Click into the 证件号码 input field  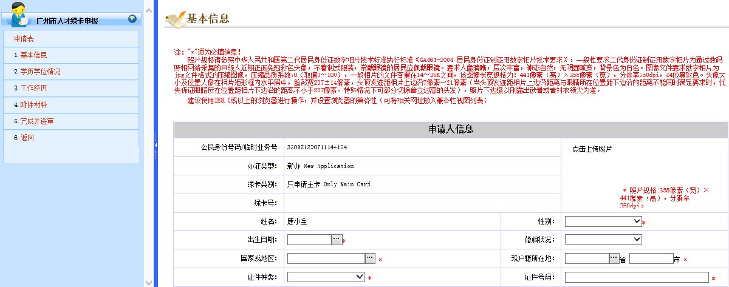(637, 277)
